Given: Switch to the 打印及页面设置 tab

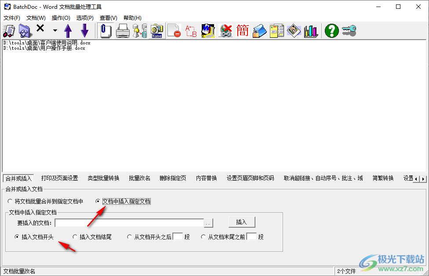Looking at the screenshot, I should tap(60, 178).
